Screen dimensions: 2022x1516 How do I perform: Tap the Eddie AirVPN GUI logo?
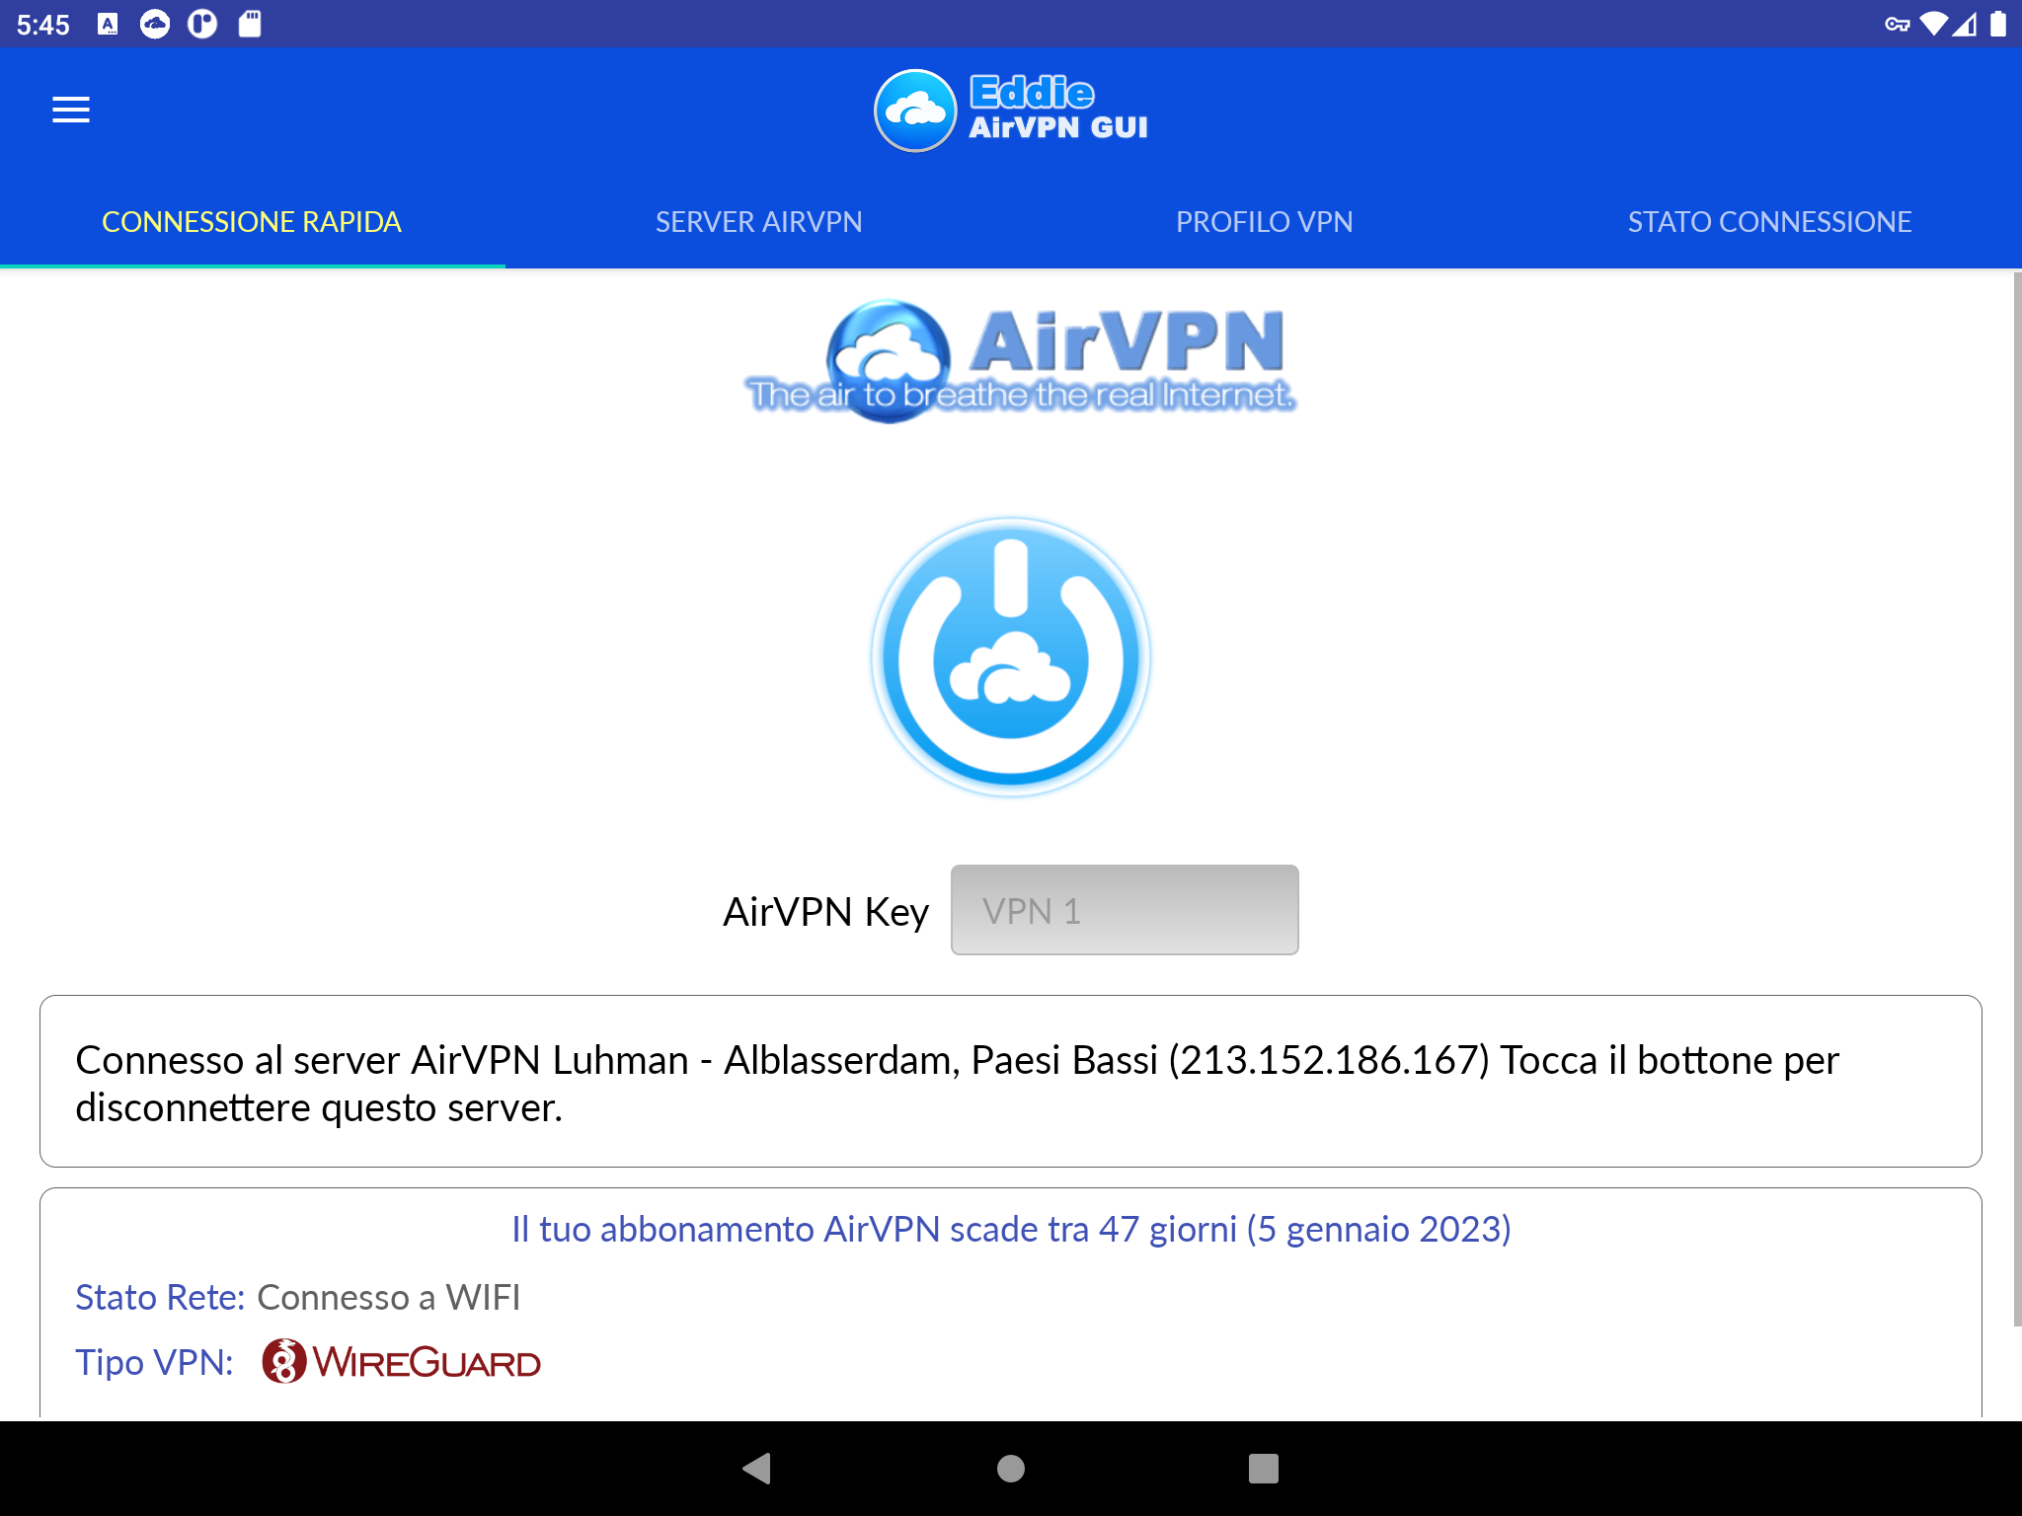pyautogui.click(x=1011, y=111)
